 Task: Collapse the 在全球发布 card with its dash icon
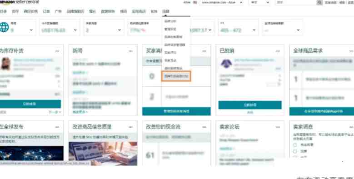tap(57, 127)
